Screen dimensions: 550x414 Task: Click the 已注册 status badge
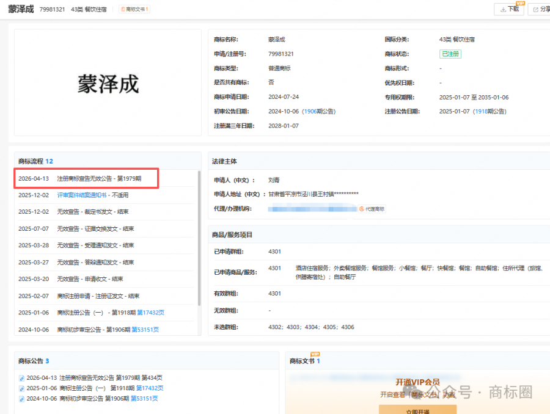pyautogui.click(x=450, y=54)
